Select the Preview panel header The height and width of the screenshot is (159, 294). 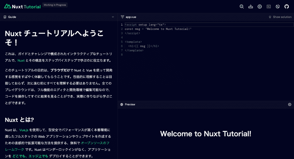[x=130, y=104]
